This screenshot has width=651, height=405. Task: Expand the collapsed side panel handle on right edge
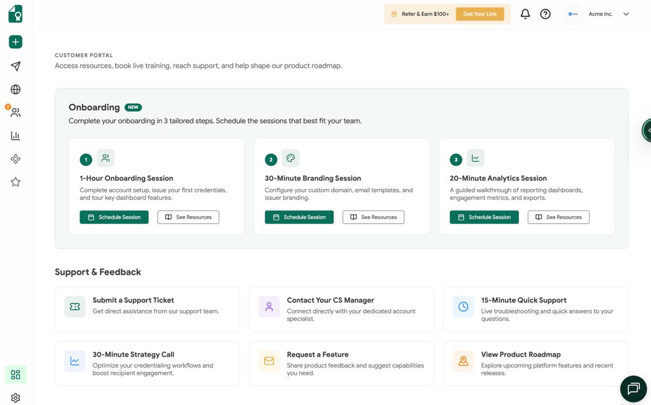pos(647,130)
